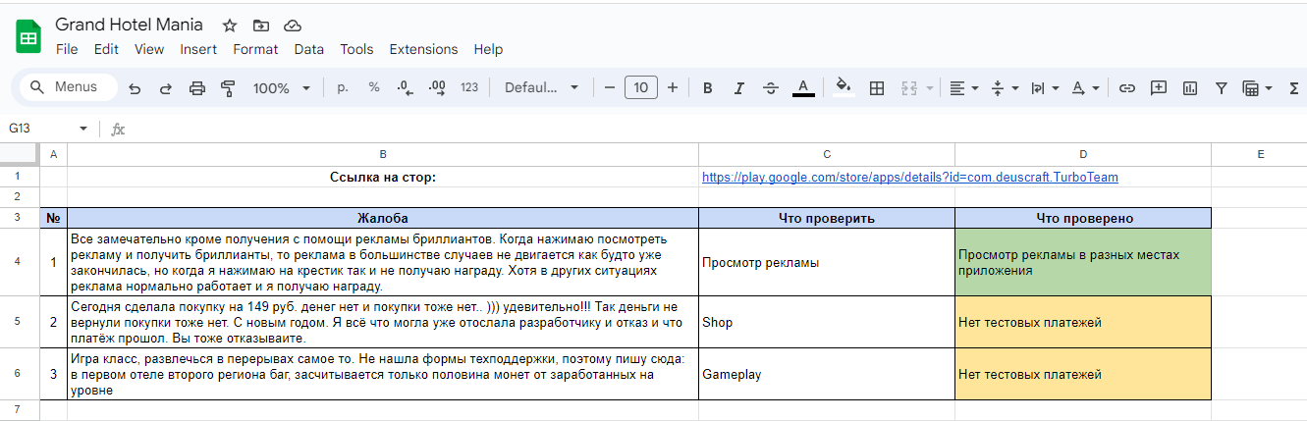Open the horizontal align dropdown

point(964,88)
